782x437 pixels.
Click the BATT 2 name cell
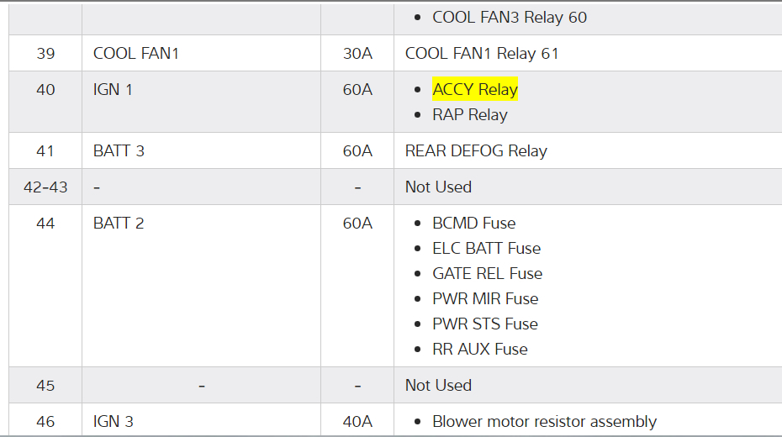pyautogui.click(x=119, y=224)
